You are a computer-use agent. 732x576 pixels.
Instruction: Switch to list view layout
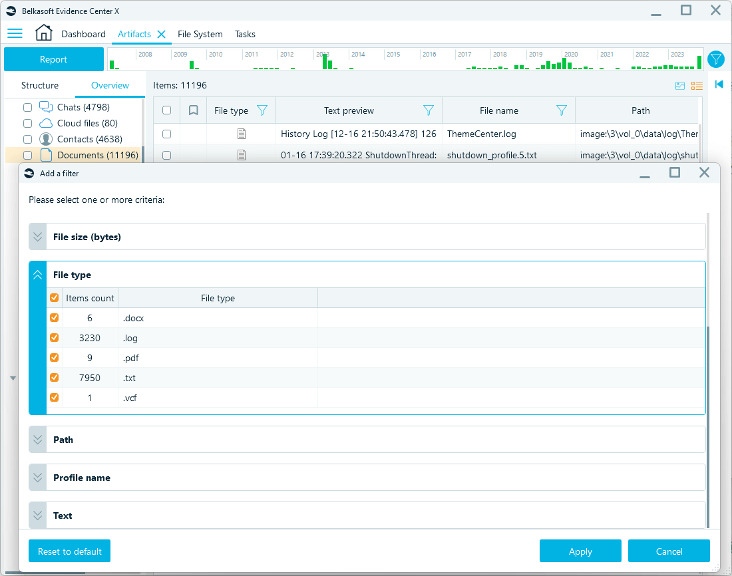click(697, 85)
